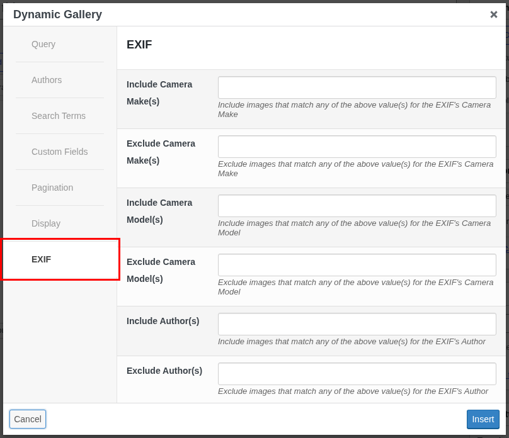The width and height of the screenshot is (509, 438).
Task: Focus the Exclude Camera Model(s) field
Action: click(357, 265)
